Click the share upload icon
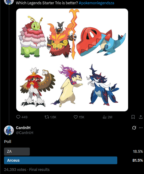144x174 pixels. [141, 117]
